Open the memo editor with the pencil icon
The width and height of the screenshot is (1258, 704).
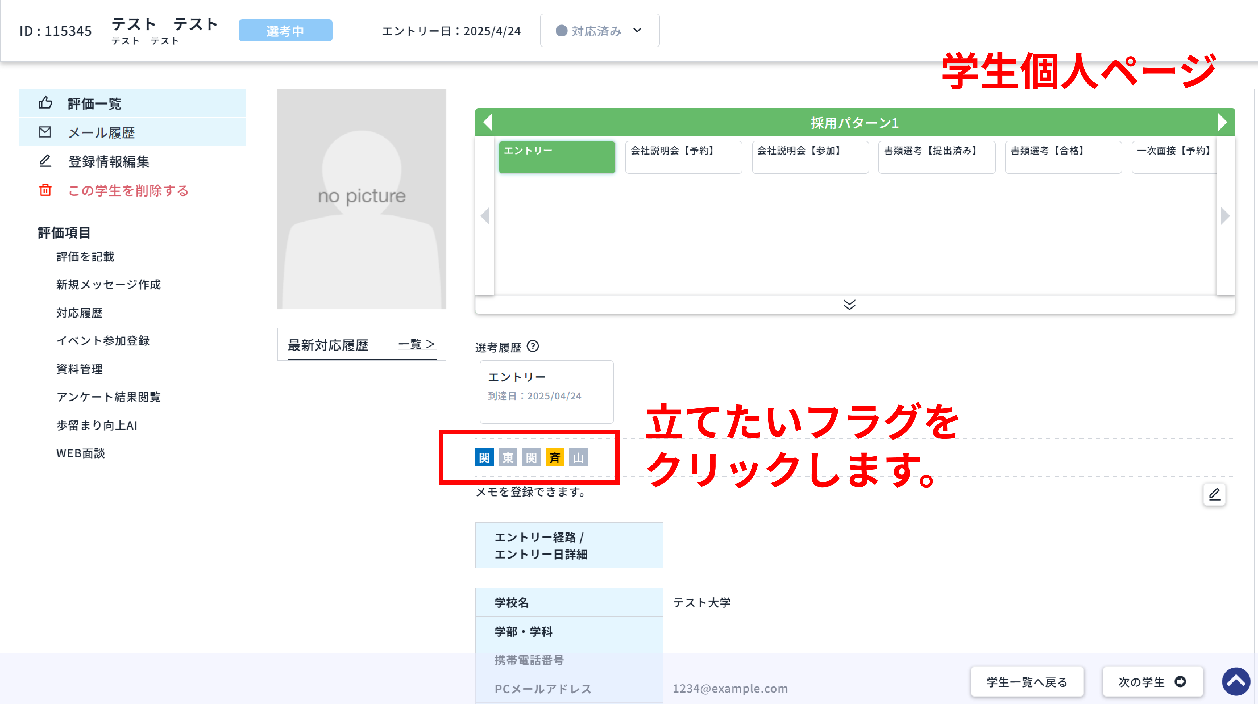click(1215, 495)
